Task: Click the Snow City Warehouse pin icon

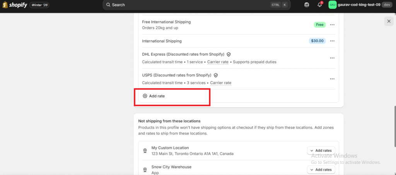Action: (x=145, y=170)
